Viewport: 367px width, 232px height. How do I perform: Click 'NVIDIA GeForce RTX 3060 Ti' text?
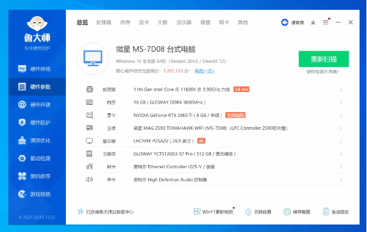pos(163,115)
